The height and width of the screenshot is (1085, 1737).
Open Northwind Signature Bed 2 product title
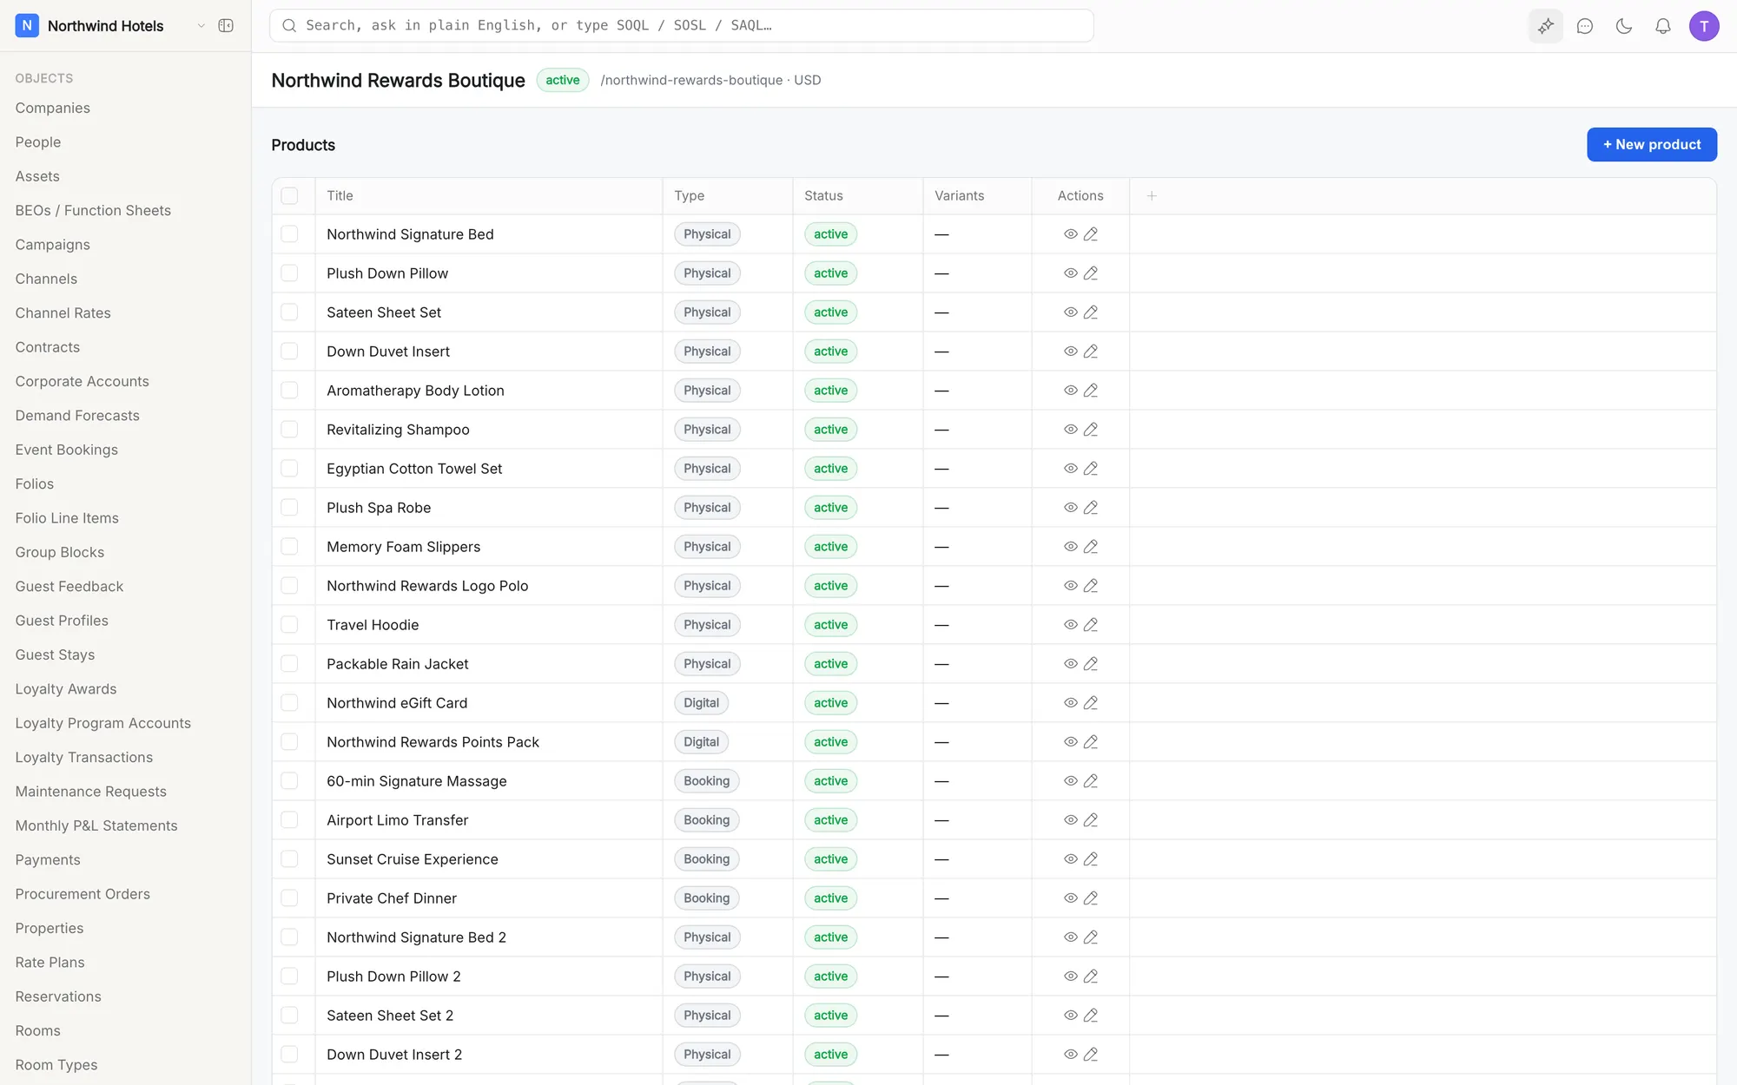point(416,937)
